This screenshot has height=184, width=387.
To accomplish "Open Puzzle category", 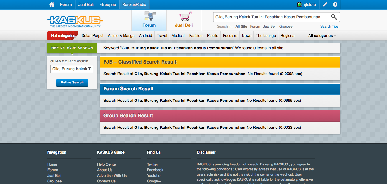I will pos(213,36).
